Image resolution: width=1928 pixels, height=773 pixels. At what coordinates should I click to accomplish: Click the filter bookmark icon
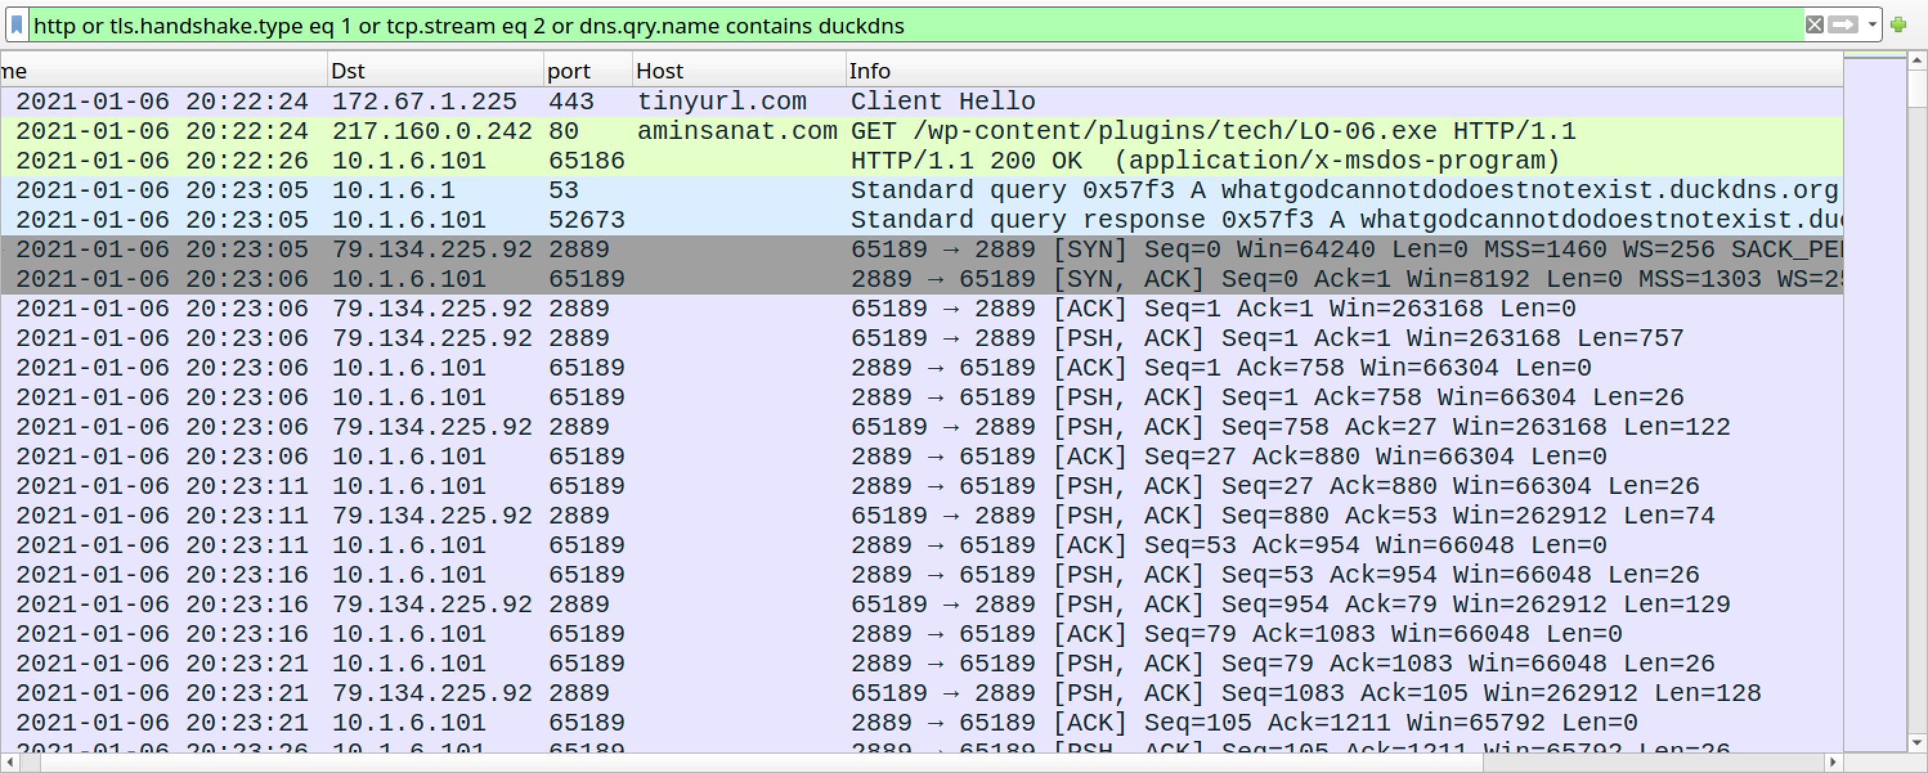(x=17, y=26)
